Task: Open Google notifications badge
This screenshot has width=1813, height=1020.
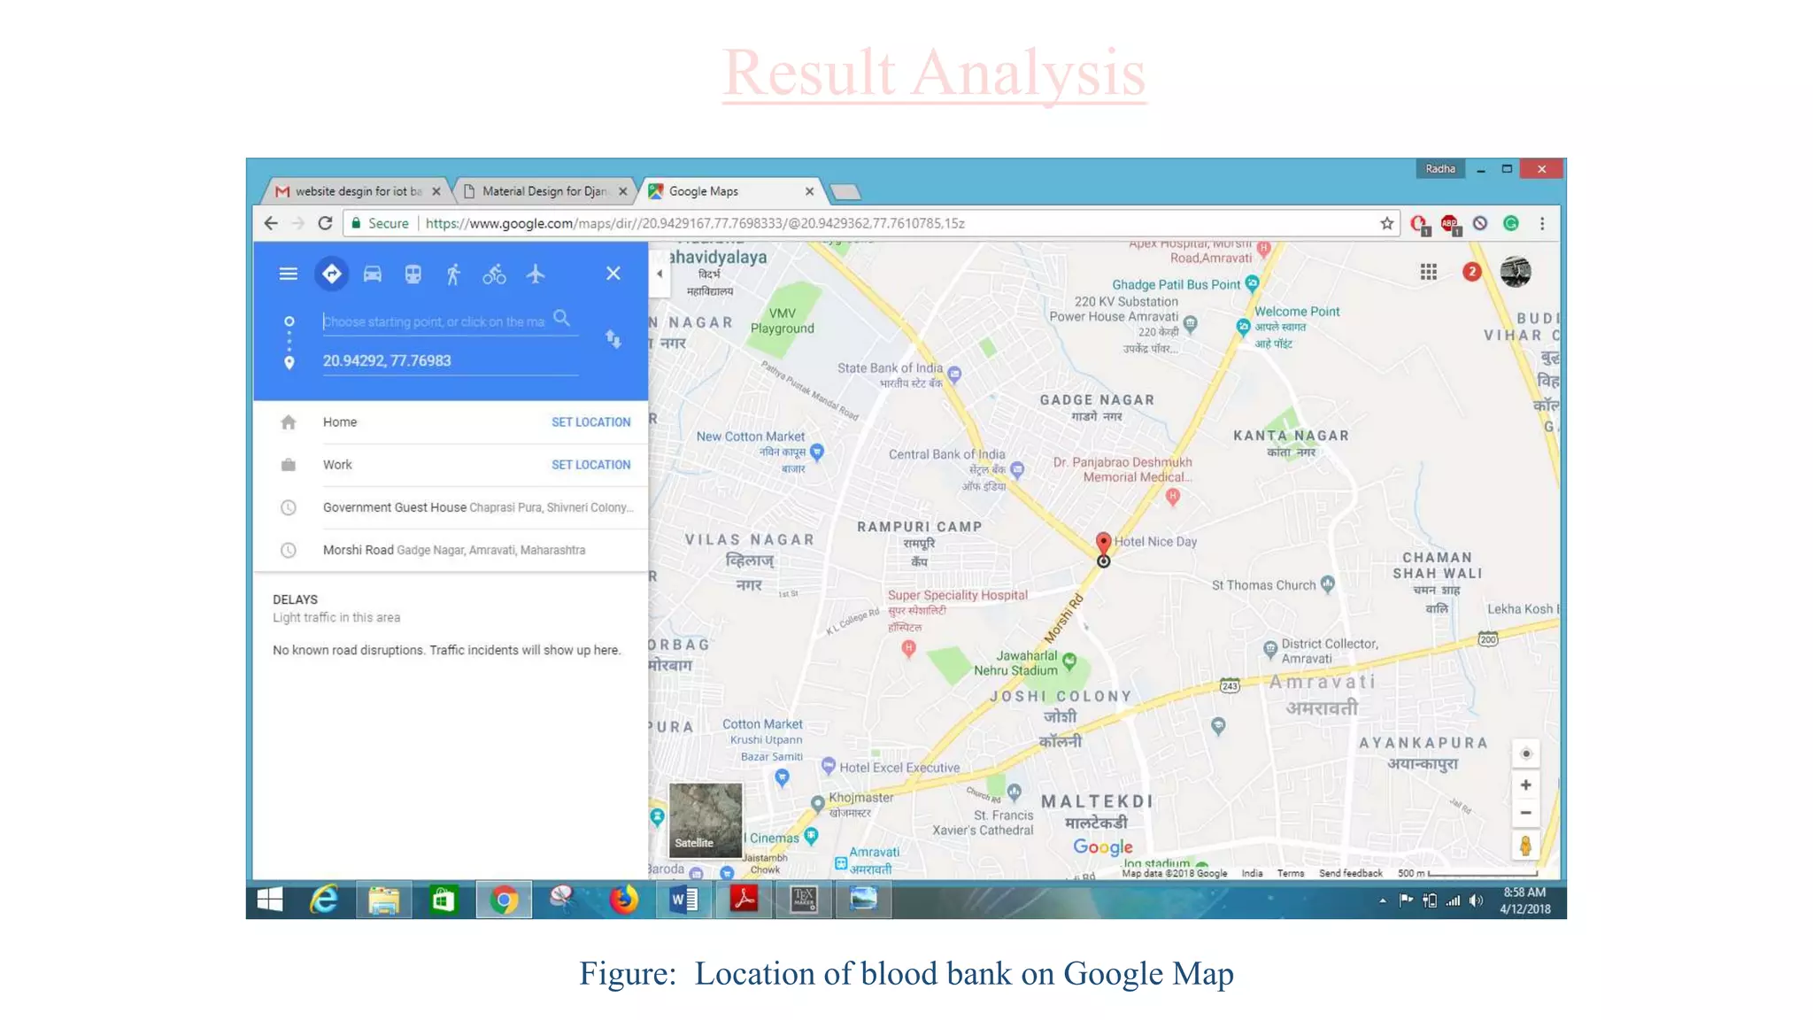Action: click(x=1471, y=272)
